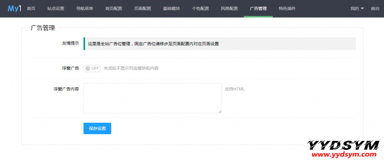Image resolution: width=384 pixels, height=161 pixels.
Task: Navigate to 个性配置 tab
Action: click(x=200, y=9)
